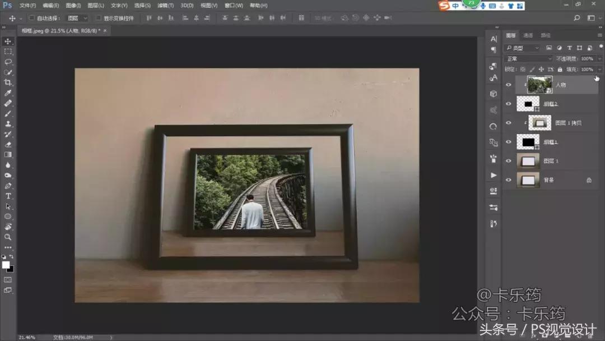This screenshot has height=341, width=605.
Task: Select the Hand tool
Action: (8, 227)
